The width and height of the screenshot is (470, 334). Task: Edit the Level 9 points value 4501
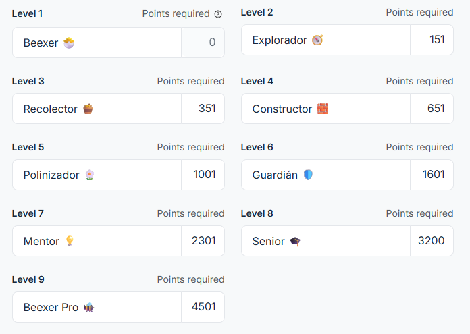[x=203, y=307]
